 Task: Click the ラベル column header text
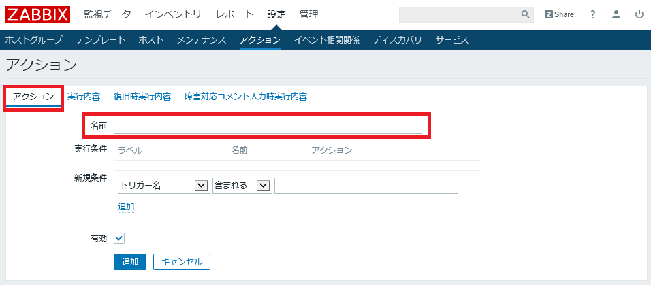130,150
